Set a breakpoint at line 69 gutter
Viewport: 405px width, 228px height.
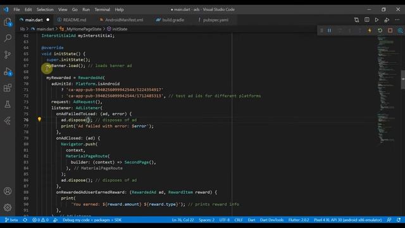(x=19, y=77)
